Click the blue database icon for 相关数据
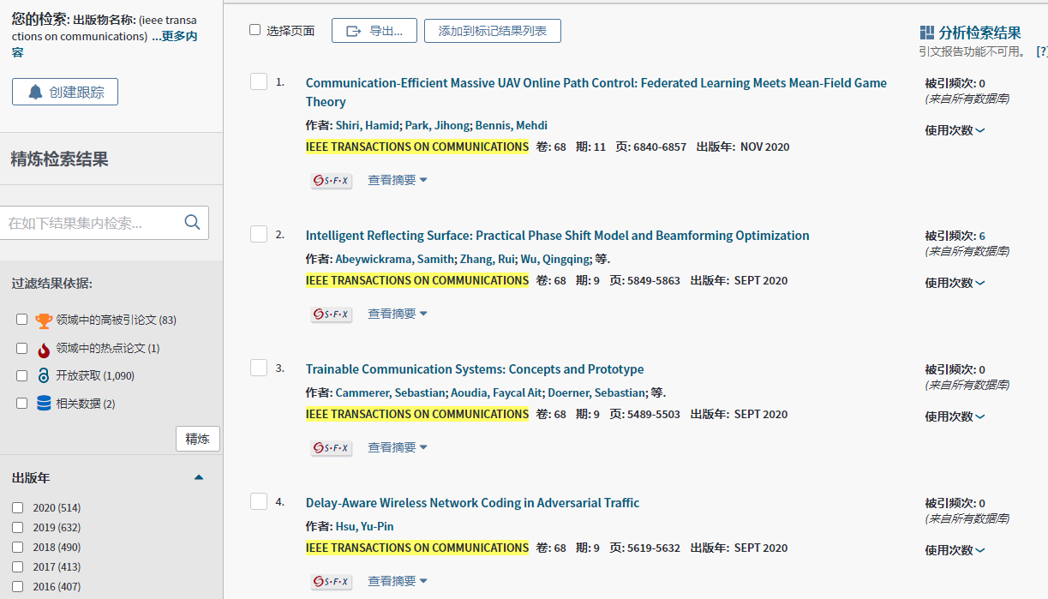This screenshot has width=1048, height=599. 44,403
